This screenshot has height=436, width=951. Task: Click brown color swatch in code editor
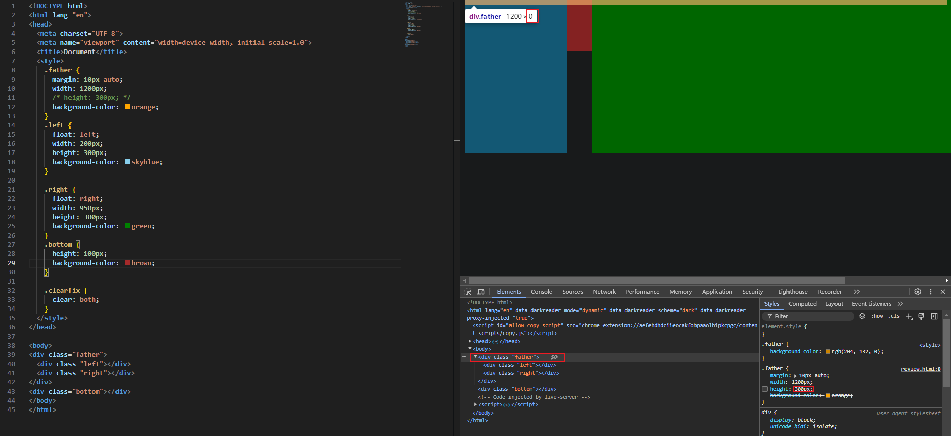[x=127, y=263]
